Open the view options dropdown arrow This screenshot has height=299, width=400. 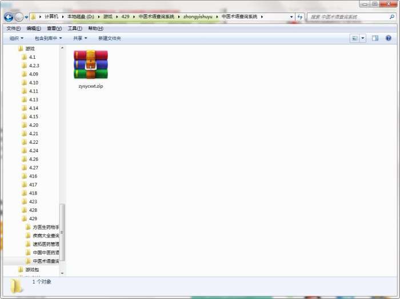[x=362, y=38]
